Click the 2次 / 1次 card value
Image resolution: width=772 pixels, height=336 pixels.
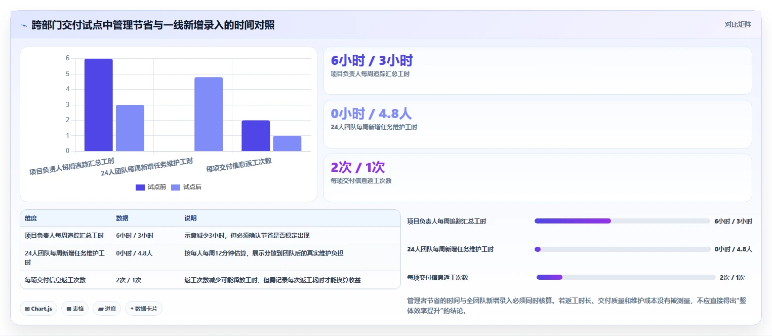click(x=358, y=167)
